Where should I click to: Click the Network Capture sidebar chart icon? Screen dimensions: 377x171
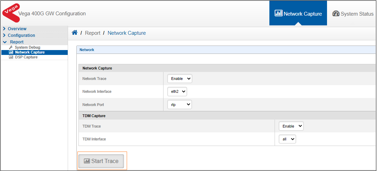click(11, 52)
